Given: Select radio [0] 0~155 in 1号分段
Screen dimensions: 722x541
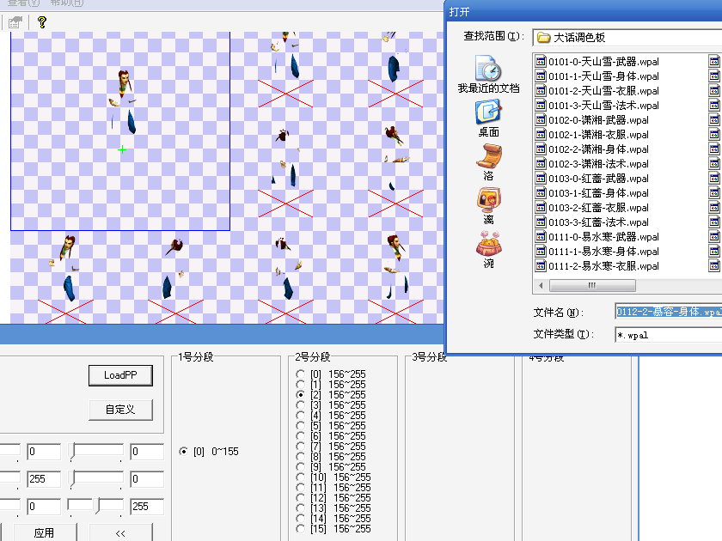Looking at the screenshot, I should pyautogui.click(x=183, y=452).
